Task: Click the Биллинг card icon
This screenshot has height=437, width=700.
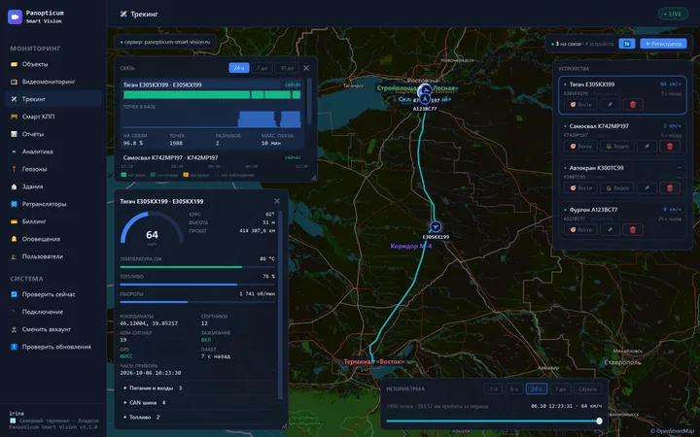Action: [x=14, y=221]
